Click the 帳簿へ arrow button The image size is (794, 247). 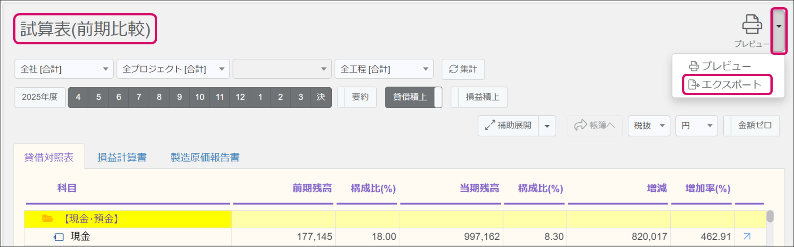click(x=595, y=125)
